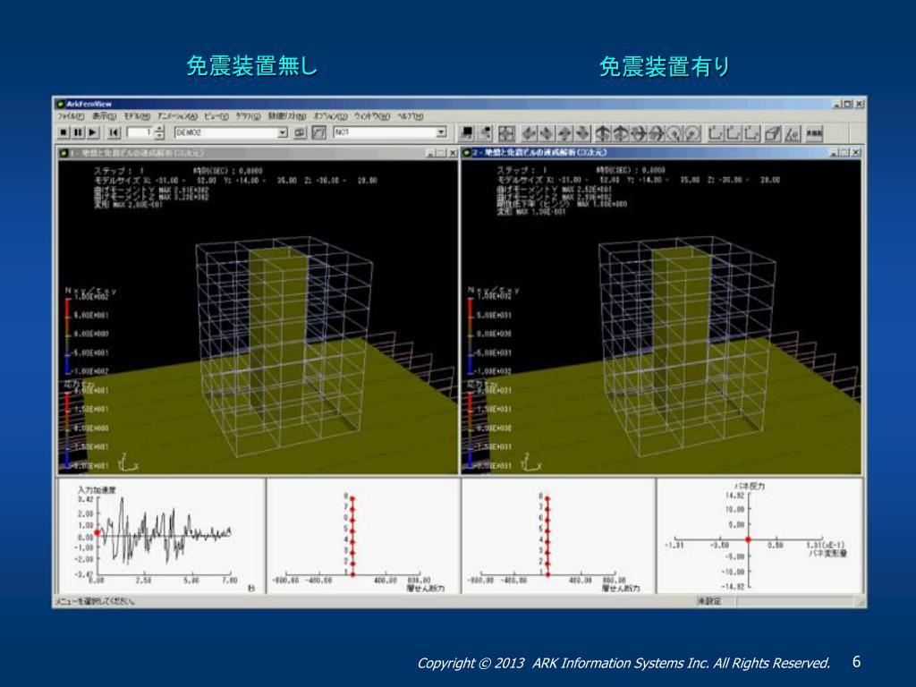Open the グラフ(G) menu
This screenshot has height=687, width=916.
[249, 116]
